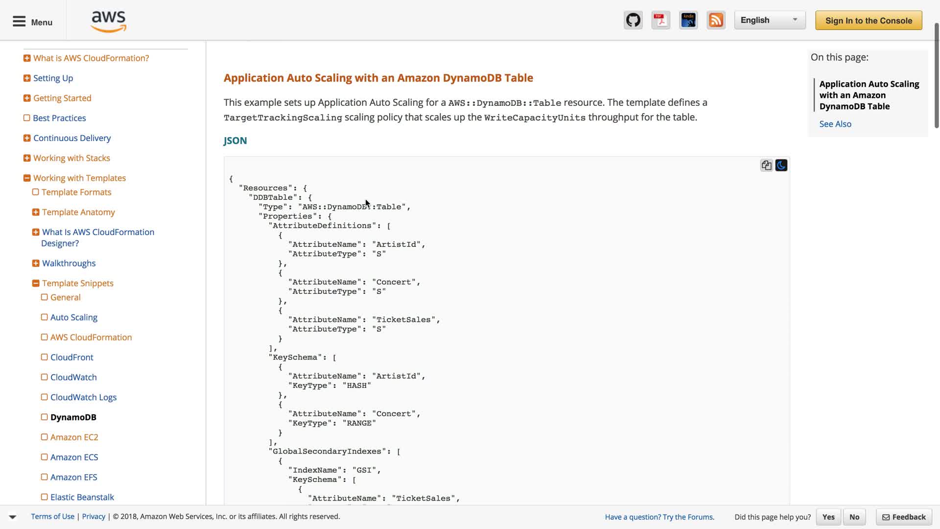
Task: Open the English language dropdown
Action: 770,20
